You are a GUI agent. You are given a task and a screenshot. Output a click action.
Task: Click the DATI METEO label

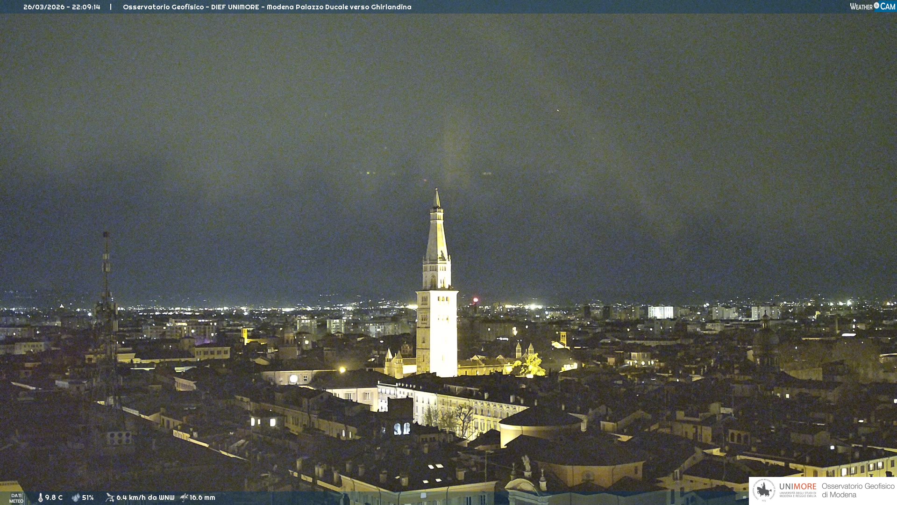tap(16, 498)
